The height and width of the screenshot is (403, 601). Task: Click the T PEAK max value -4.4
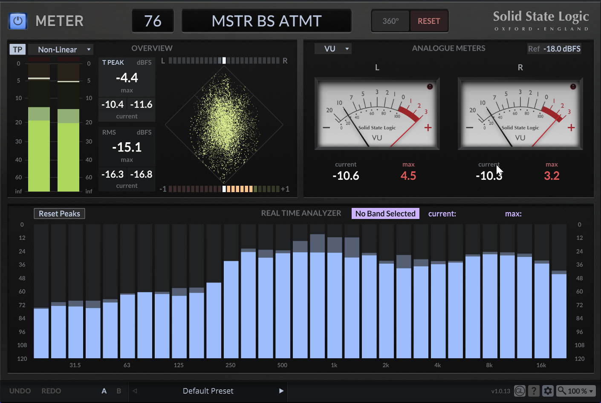(127, 78)
